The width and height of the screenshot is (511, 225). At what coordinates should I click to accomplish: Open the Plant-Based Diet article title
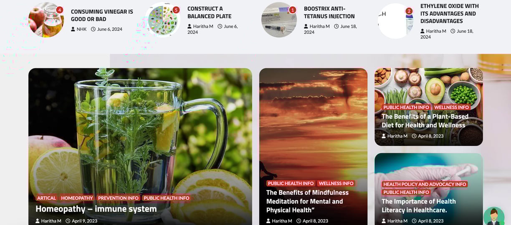(x=425, y=121)
